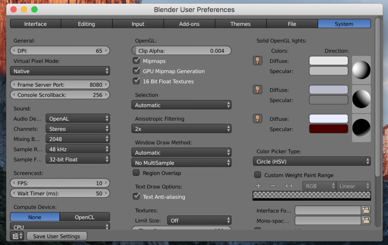Toggle 16 Bit Float Textures checkbox

(x=136, y=81)
